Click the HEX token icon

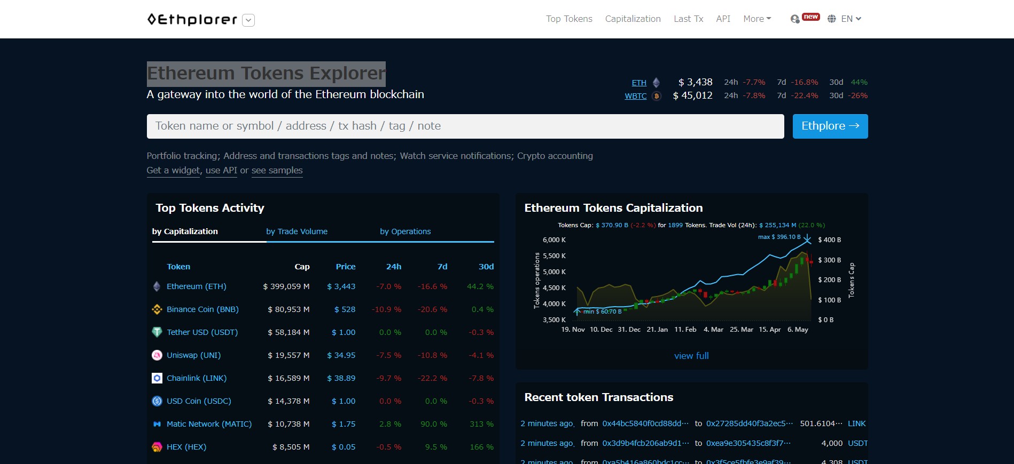(157, 447)
